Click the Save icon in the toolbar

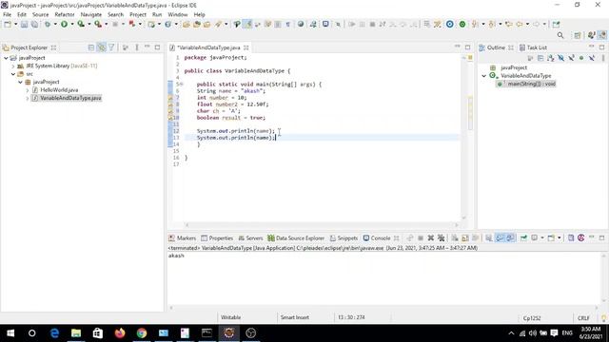point(24,24)
